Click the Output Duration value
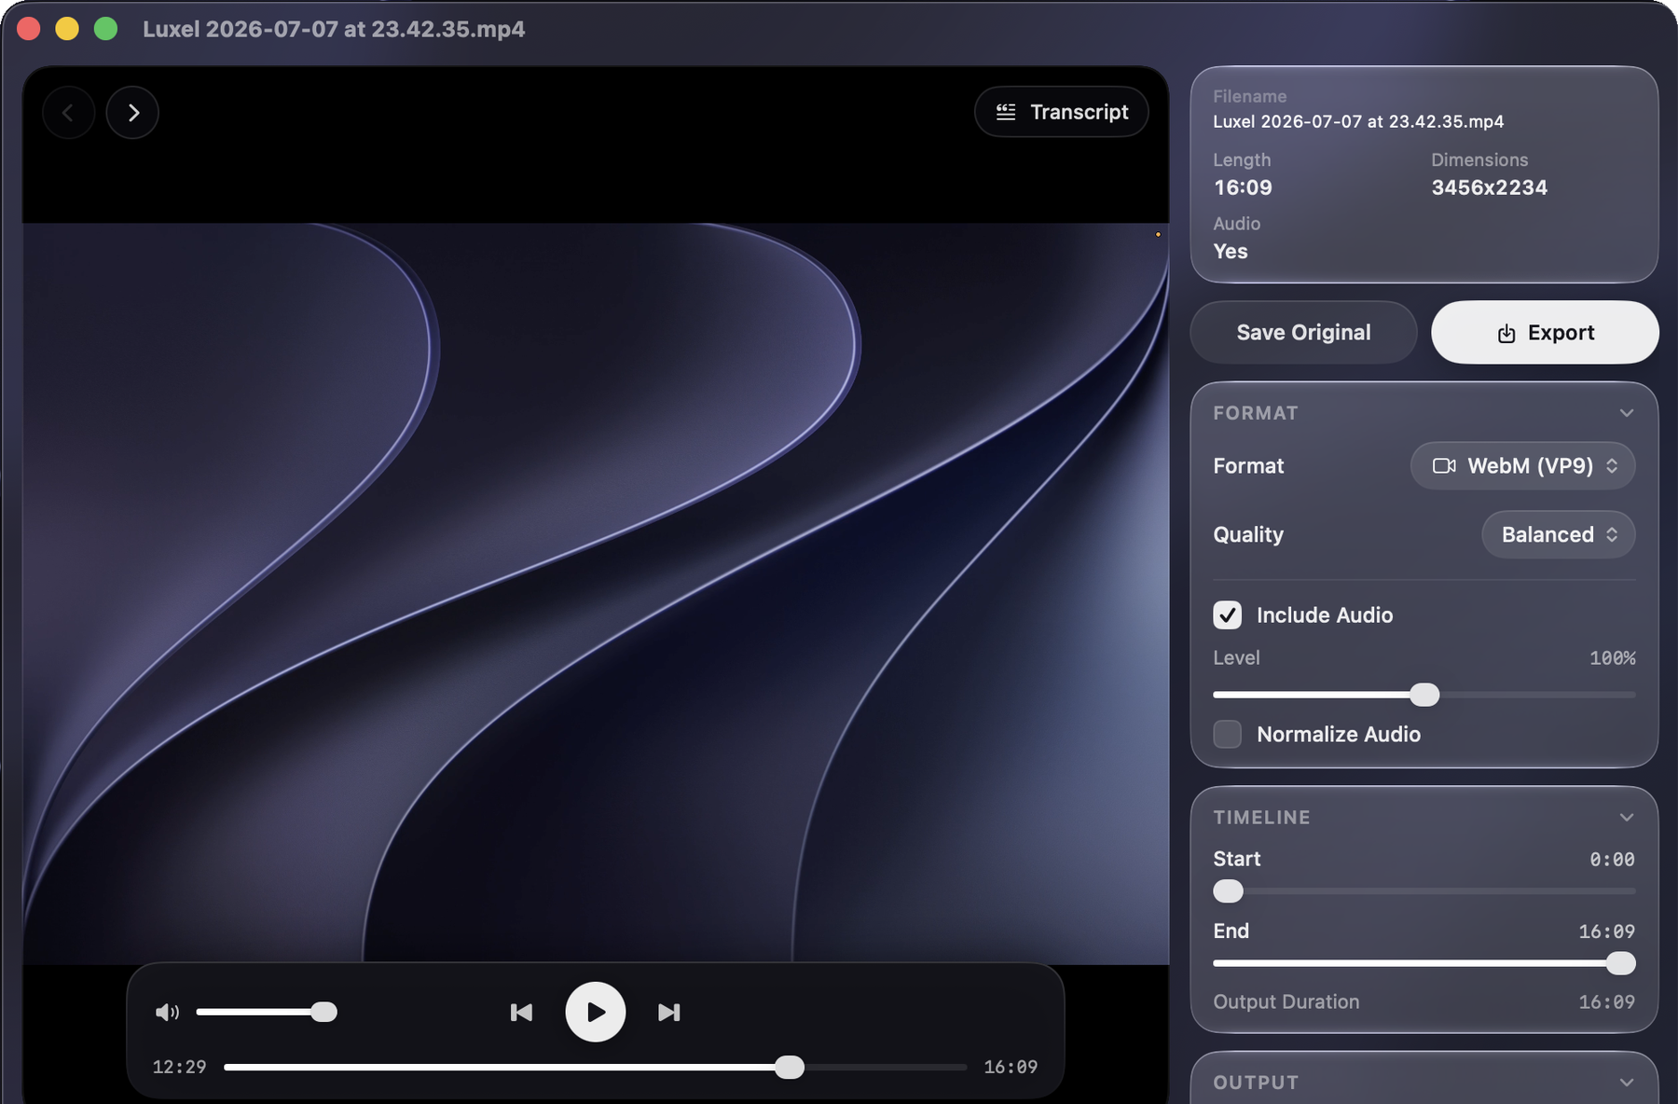Screen dimensions: 1678x1104 (1606, 1002)
